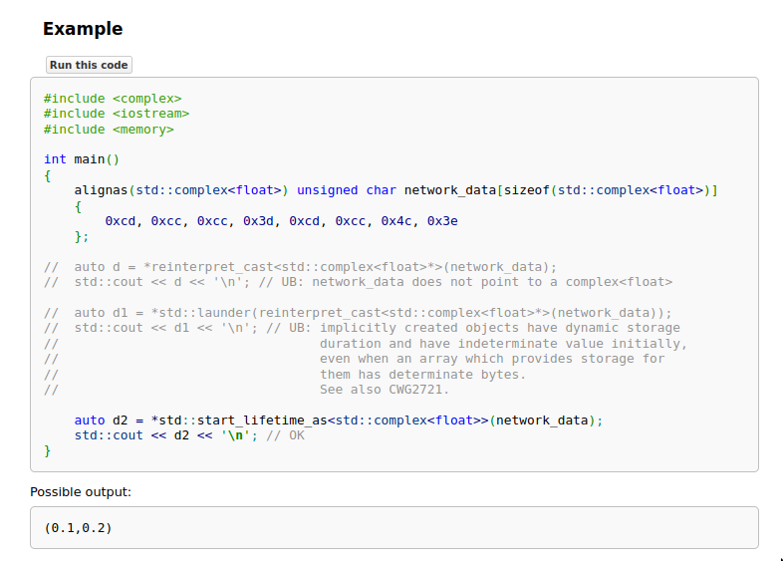Click the #include <iostream> line
The image size is (783, 561).
[x=117, y=114]
